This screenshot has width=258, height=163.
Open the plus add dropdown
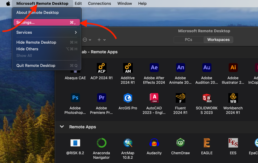[102, 40]
